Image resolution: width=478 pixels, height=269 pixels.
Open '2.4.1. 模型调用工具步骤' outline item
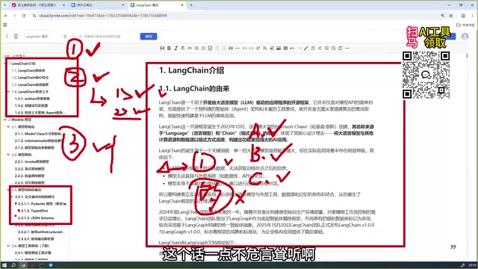pos(33,253)
